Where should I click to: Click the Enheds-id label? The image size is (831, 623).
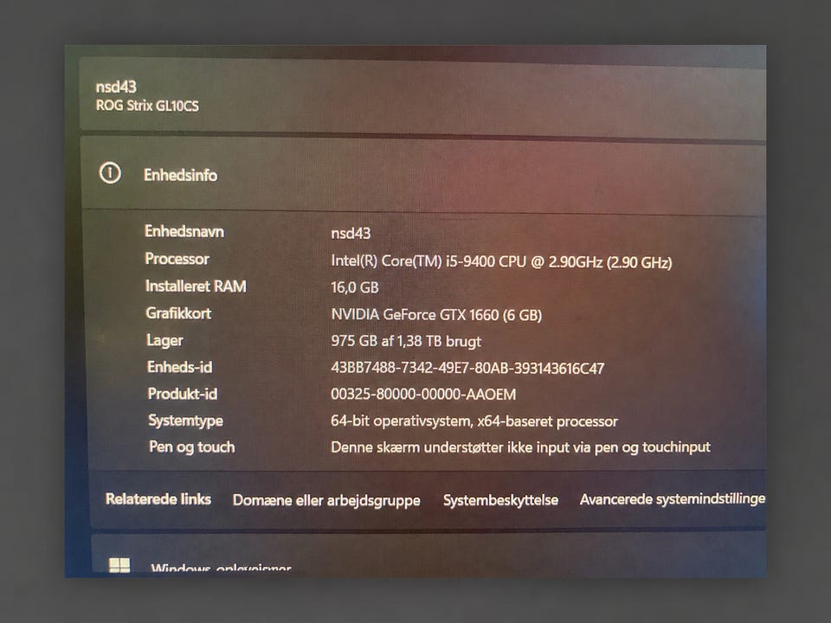click(180, 367)
